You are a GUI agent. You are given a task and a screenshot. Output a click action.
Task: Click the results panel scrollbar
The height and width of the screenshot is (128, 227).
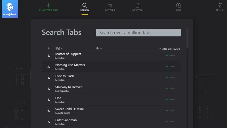point(187,38)
